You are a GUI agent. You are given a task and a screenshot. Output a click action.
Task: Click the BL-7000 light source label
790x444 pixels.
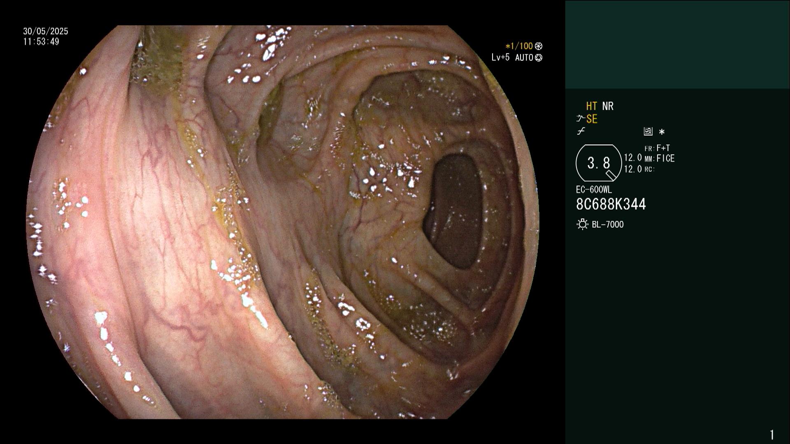pos(608,224)
